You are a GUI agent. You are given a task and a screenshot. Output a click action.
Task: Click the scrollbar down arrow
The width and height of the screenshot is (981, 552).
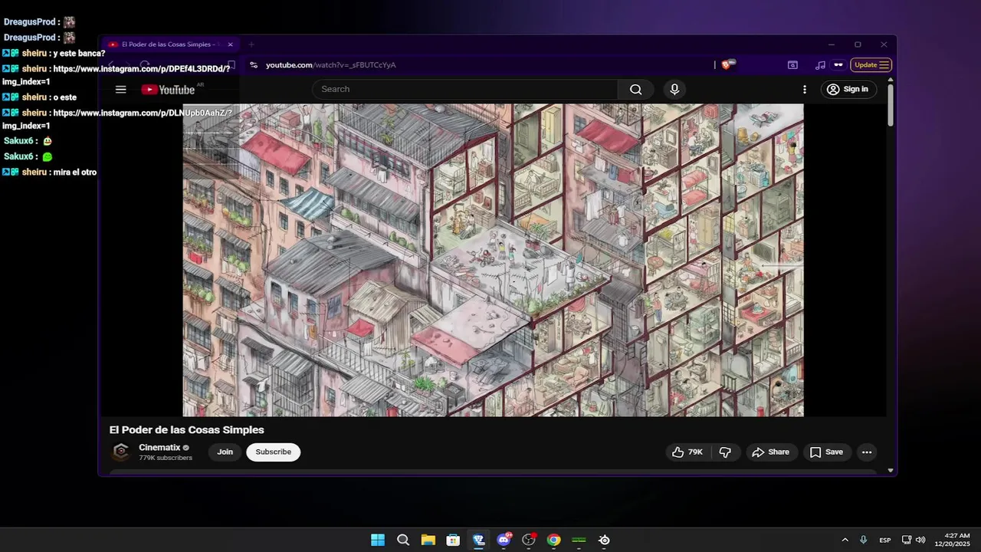(890, 470)
